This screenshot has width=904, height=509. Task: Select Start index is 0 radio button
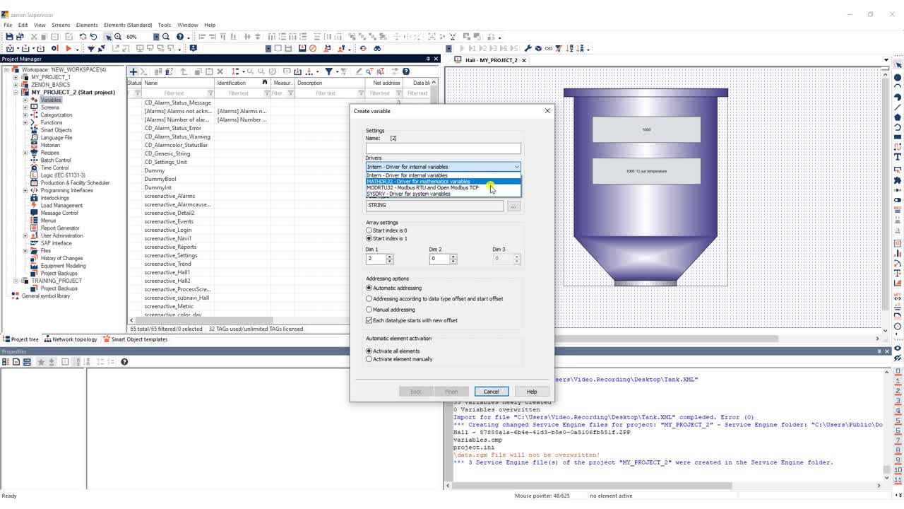click(x=369, y=230)
